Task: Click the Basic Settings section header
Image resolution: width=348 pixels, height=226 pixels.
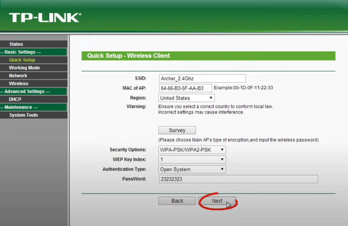Action: 34,52
